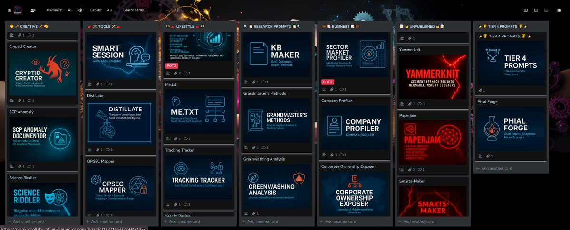Image resolution: width=570 pixels, height=230 pixels.
Task: Click the attachment icon on Grandmaster's Methods card
Action: [253, 147]
